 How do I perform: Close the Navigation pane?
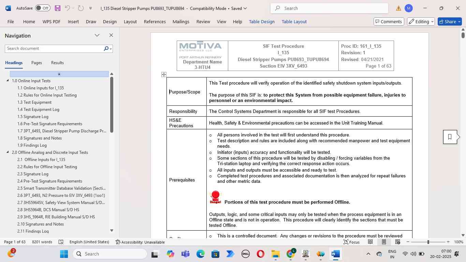111,35
